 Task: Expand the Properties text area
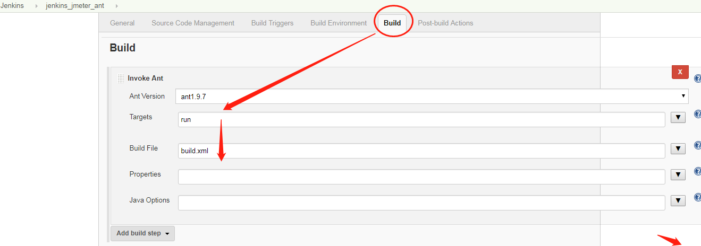point(678,175)
